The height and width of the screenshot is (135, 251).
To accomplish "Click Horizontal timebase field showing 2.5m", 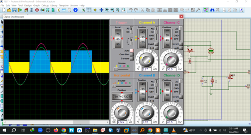I will point(122,122).
